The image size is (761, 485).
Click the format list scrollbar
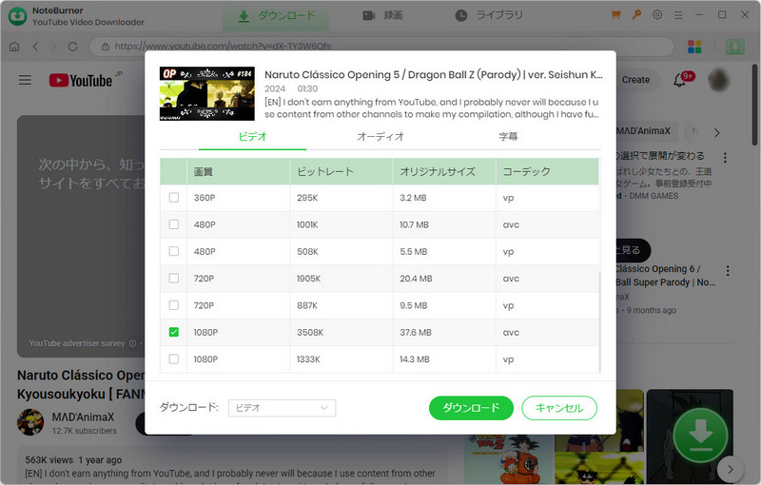pyautogui.click(x=600, y=321)
